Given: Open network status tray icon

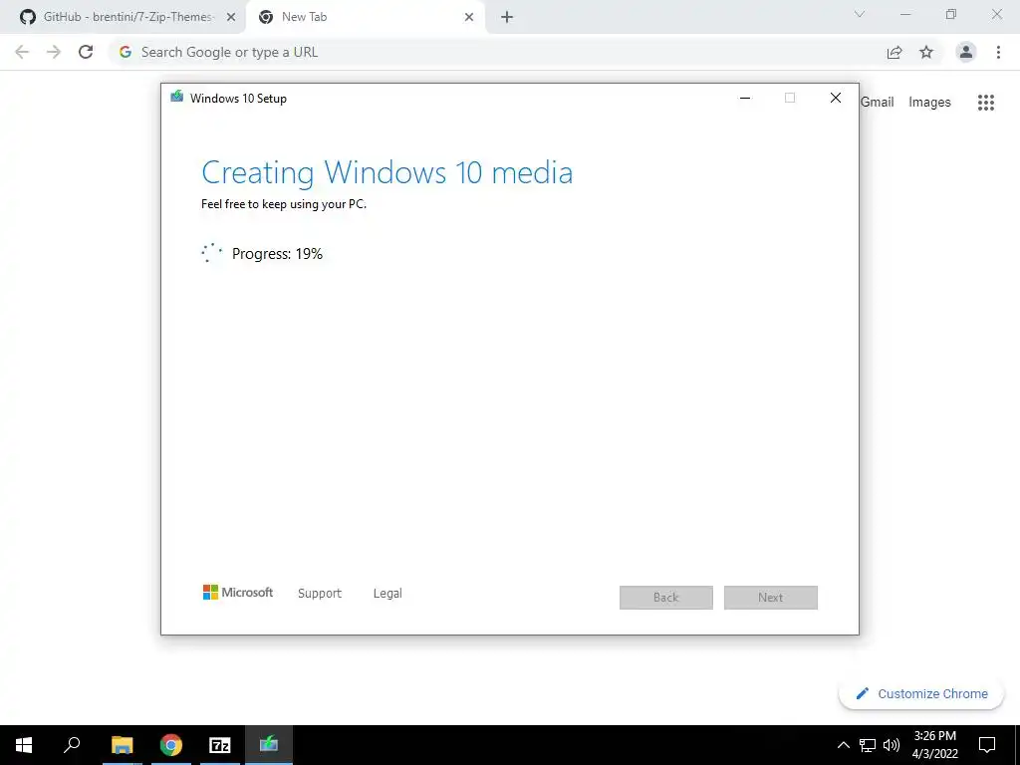Looking at the screenshot, I should (868, 745).
